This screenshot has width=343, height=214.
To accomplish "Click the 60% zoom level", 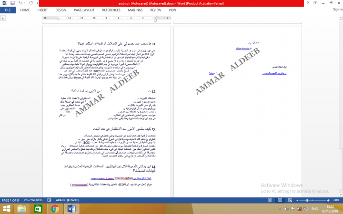I will tap(336, 200).
